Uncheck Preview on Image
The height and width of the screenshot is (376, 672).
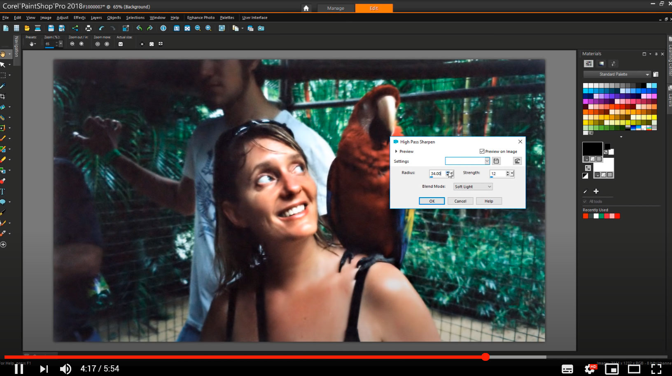pyautogui.click(x=482, y=151)
